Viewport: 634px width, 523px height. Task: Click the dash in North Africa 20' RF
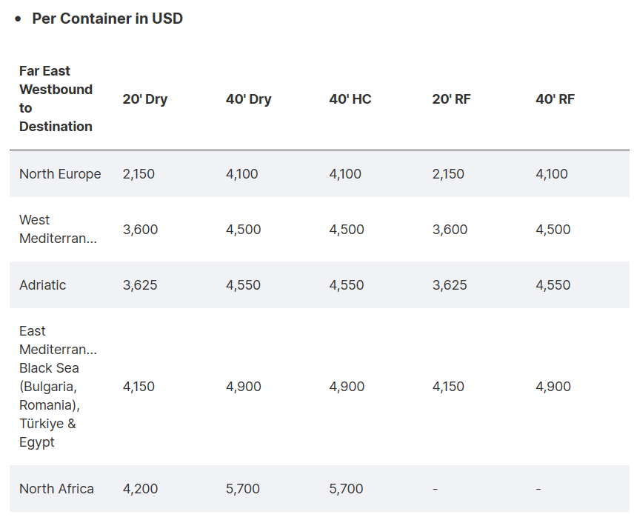[435, 489]
